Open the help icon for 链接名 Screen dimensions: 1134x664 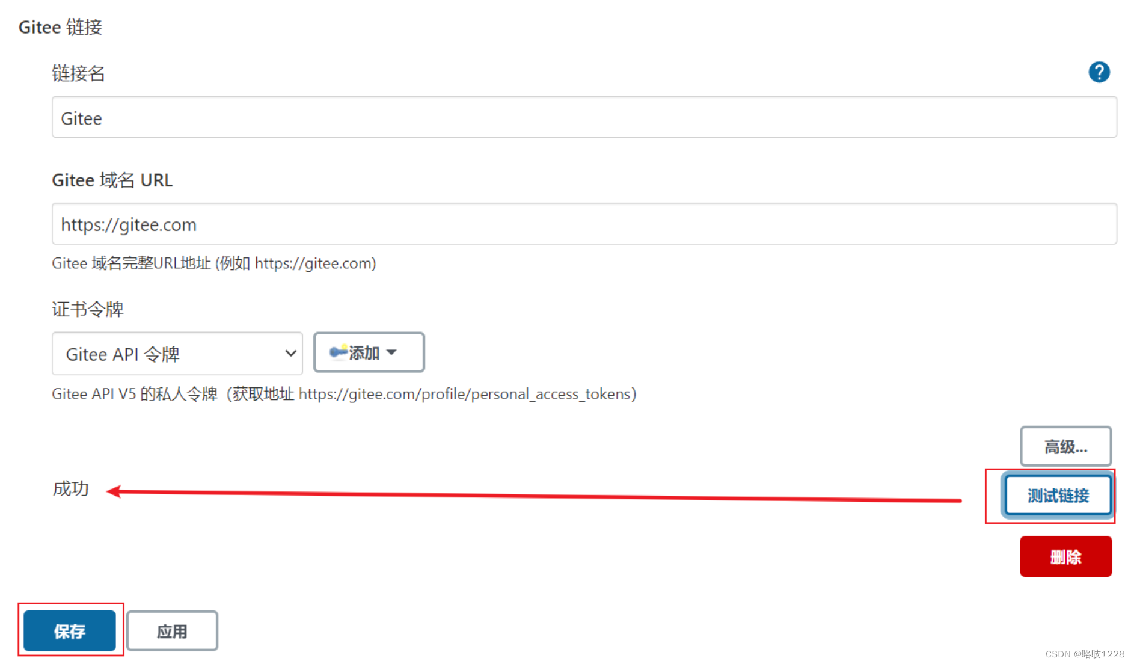tap(1099, 72)
